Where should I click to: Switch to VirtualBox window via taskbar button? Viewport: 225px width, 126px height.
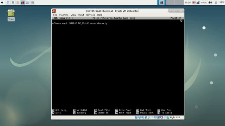(x=162, y=2)
